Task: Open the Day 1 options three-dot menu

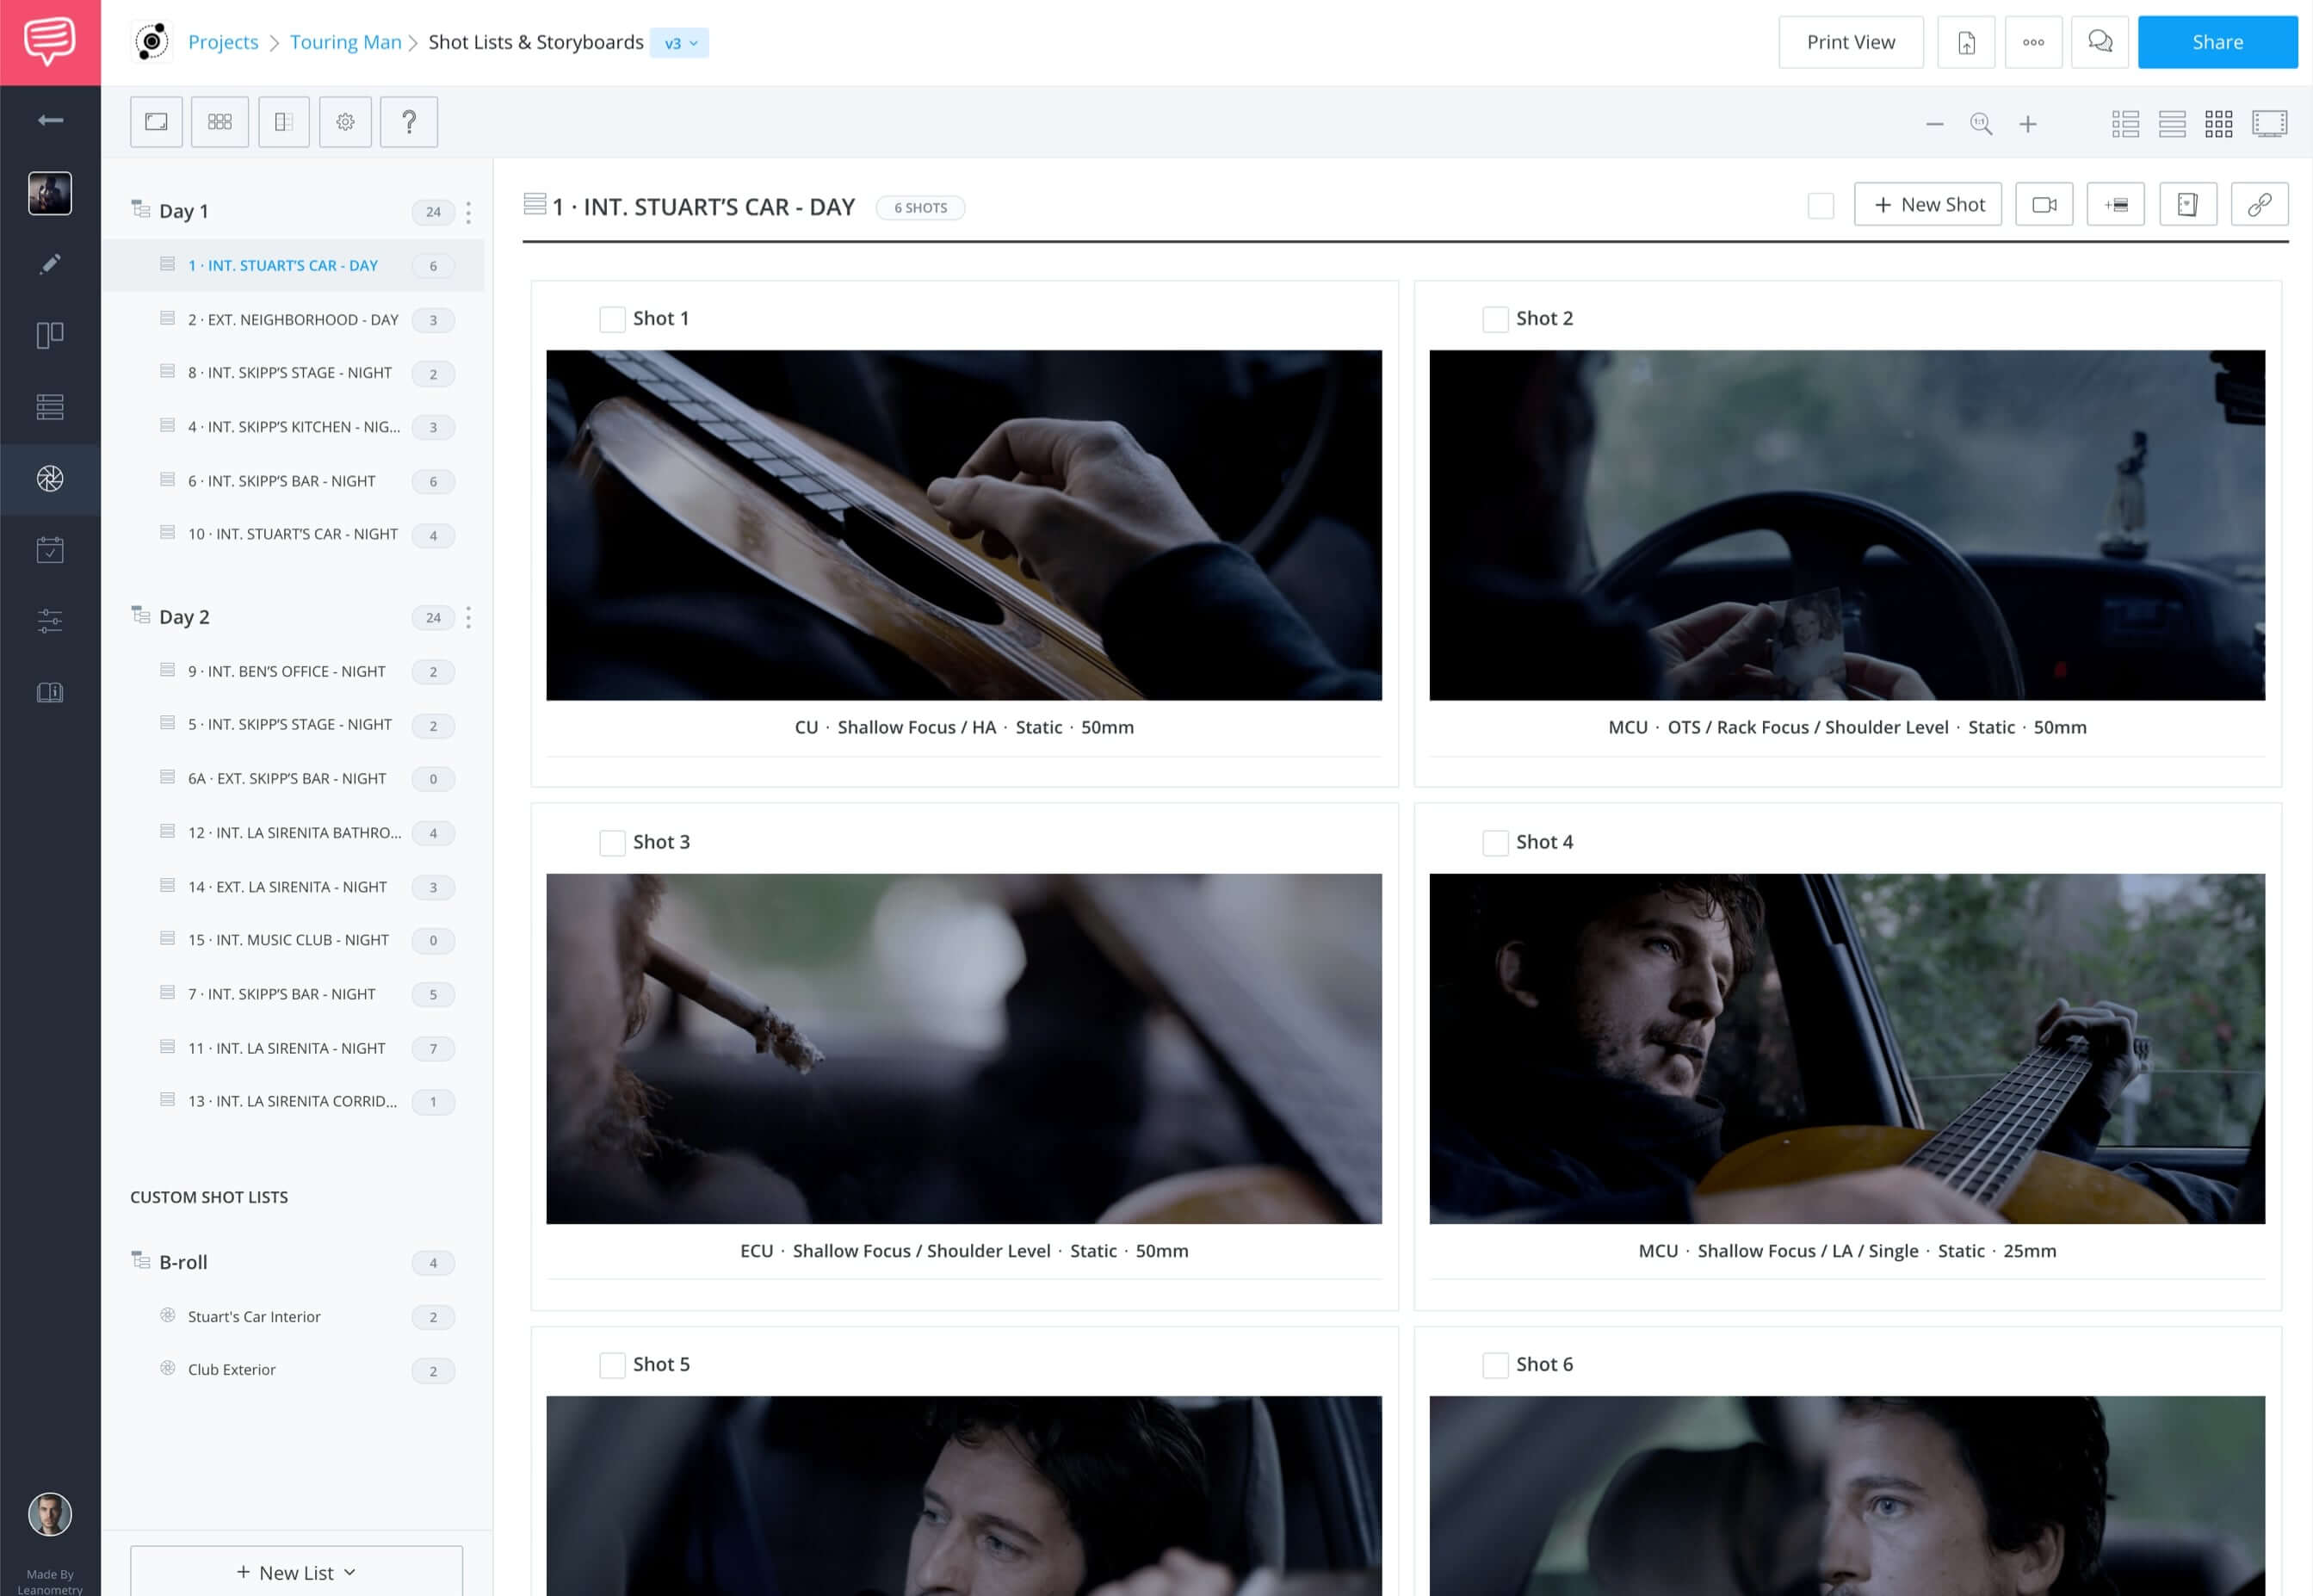Action: coord(468,211)
